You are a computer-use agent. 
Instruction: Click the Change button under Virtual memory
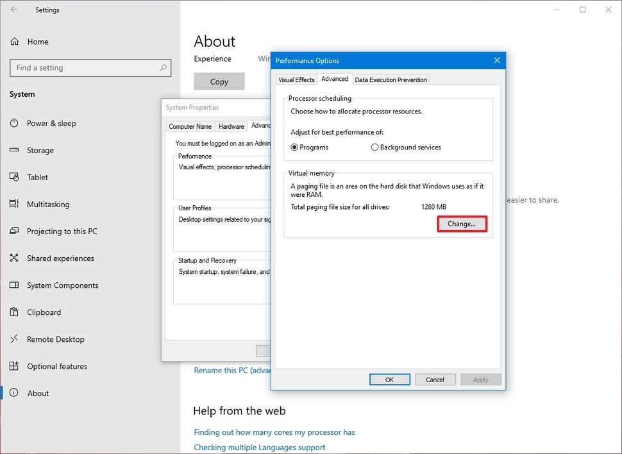click(x=462, y=223)
